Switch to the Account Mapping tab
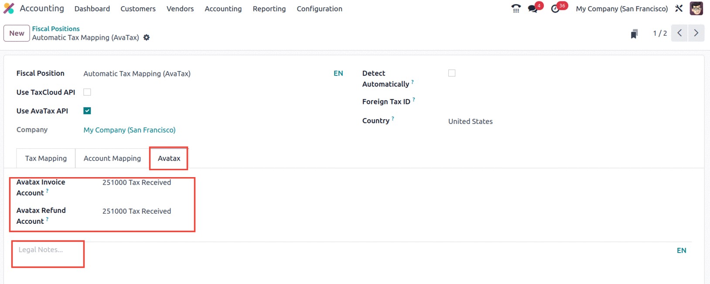 112,158
